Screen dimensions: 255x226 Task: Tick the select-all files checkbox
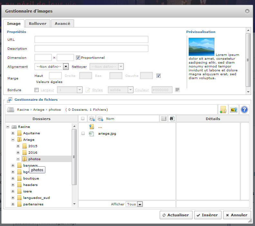click(83, 118)
